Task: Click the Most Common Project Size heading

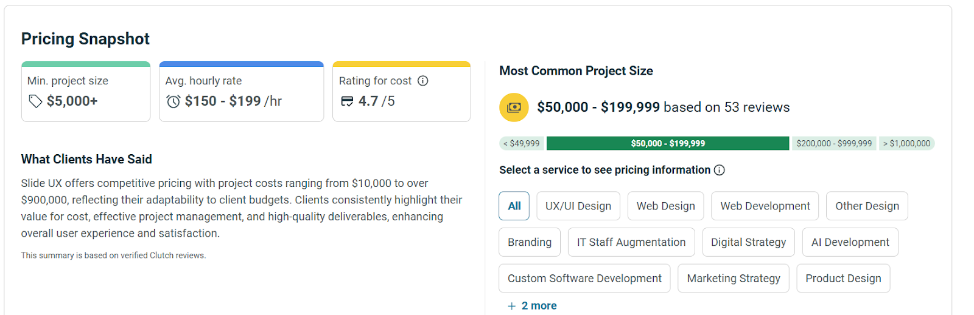Action: point(576,71)
